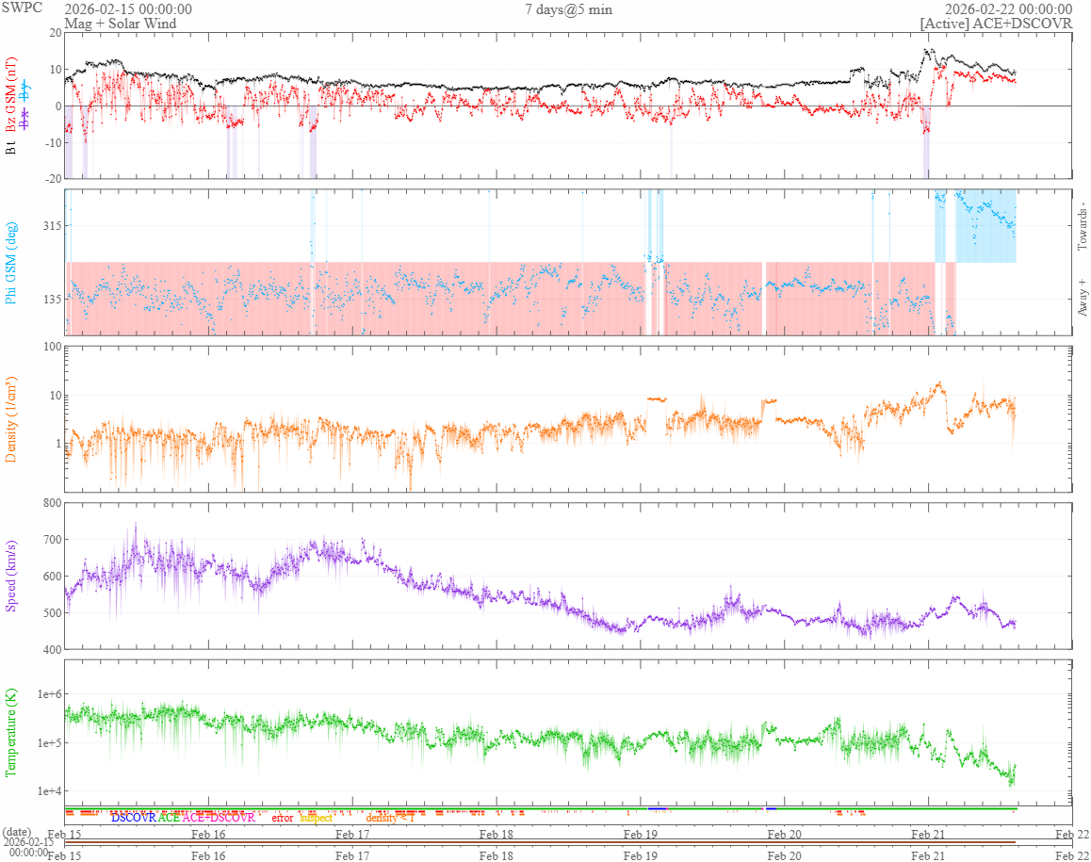Screen dimensions: 1091x862
Task: Select the magenta ACE+DSCOVR legend entry
Action: (219, 818)
